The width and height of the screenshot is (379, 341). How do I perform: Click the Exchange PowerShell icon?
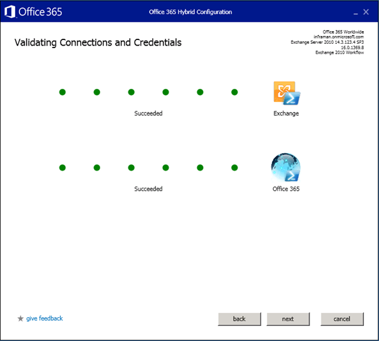click(x=286, y=93)
